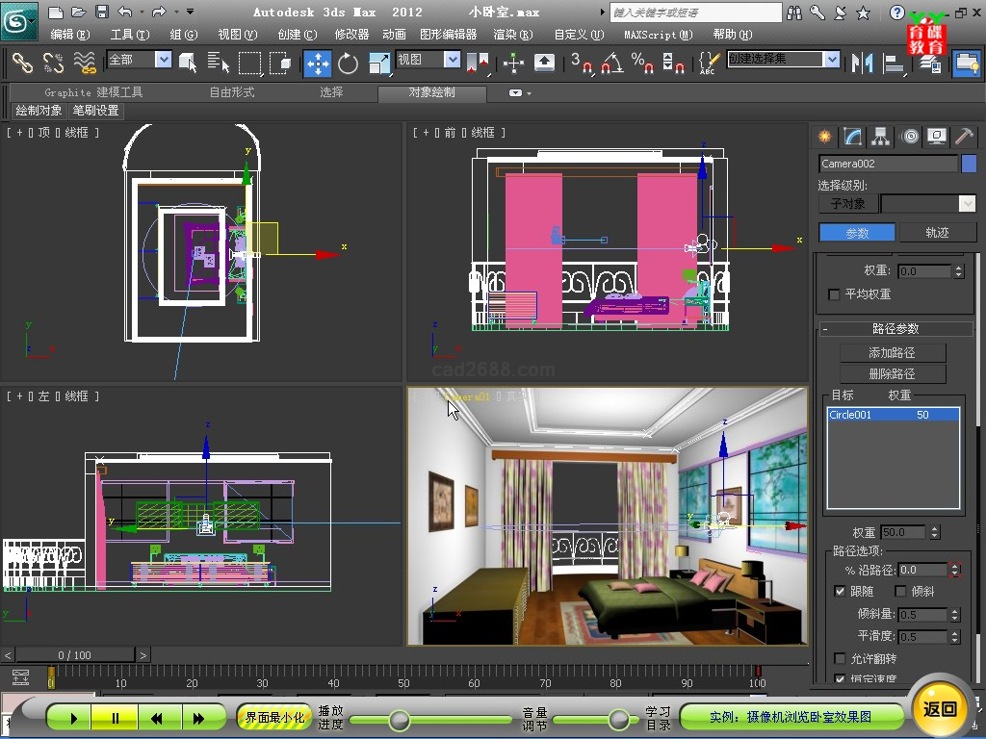
Task: Click the Link objects chain icon
Action: [21, 64]
